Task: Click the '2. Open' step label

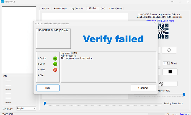Action: [41, 64]
